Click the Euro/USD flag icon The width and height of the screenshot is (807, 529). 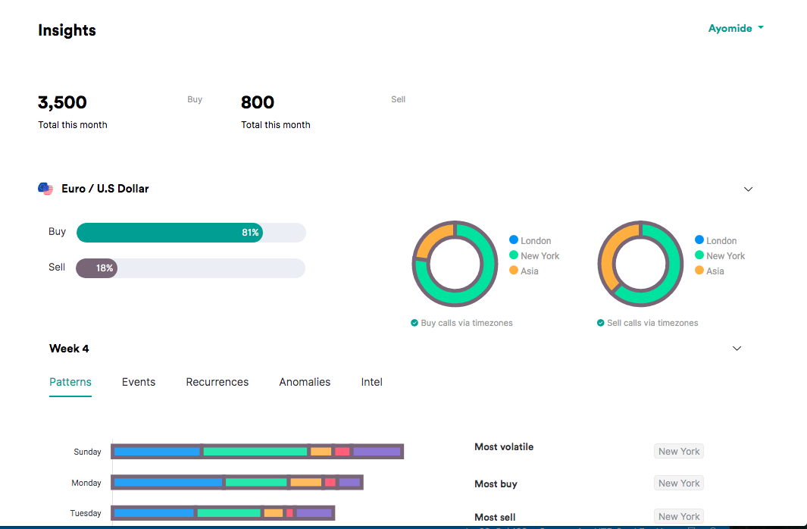point(45,189)
